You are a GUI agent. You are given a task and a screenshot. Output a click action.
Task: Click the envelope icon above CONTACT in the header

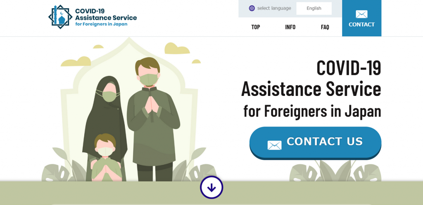(361, 14)
